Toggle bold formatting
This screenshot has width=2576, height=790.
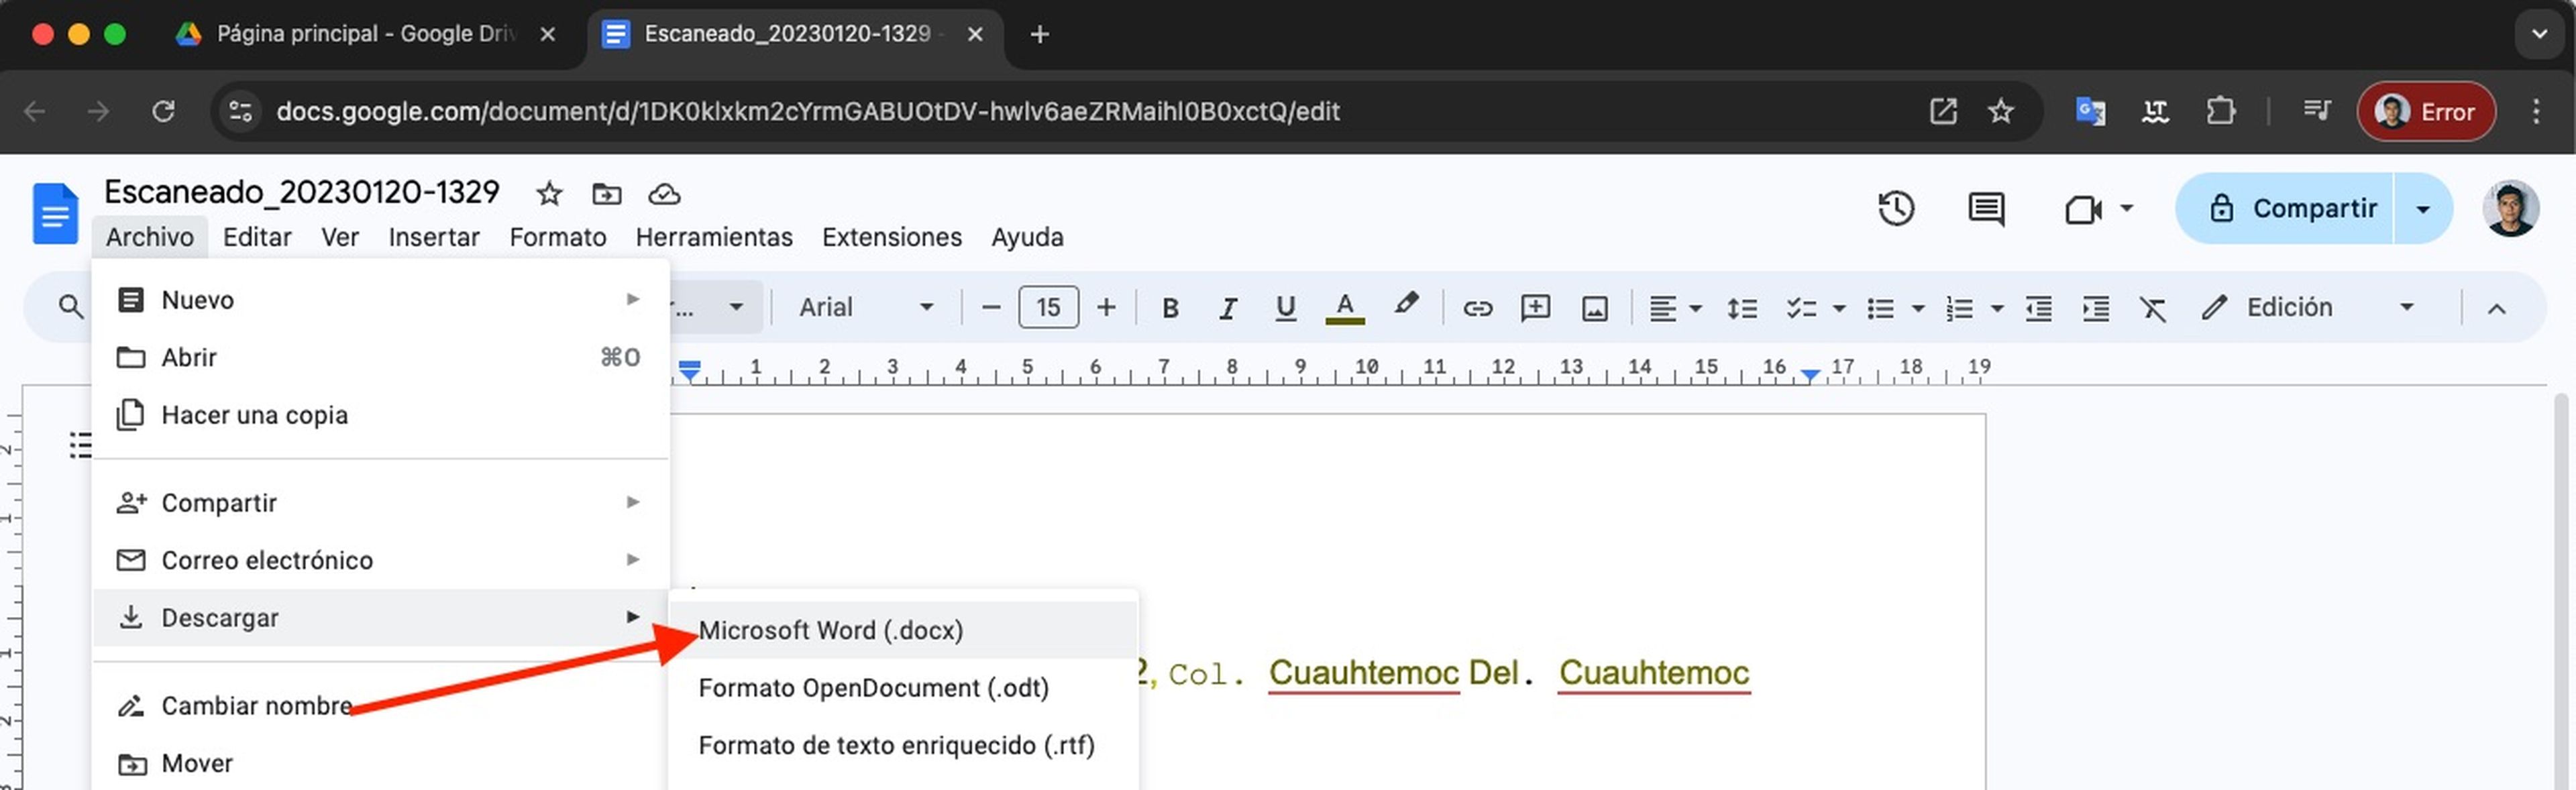1169,307
